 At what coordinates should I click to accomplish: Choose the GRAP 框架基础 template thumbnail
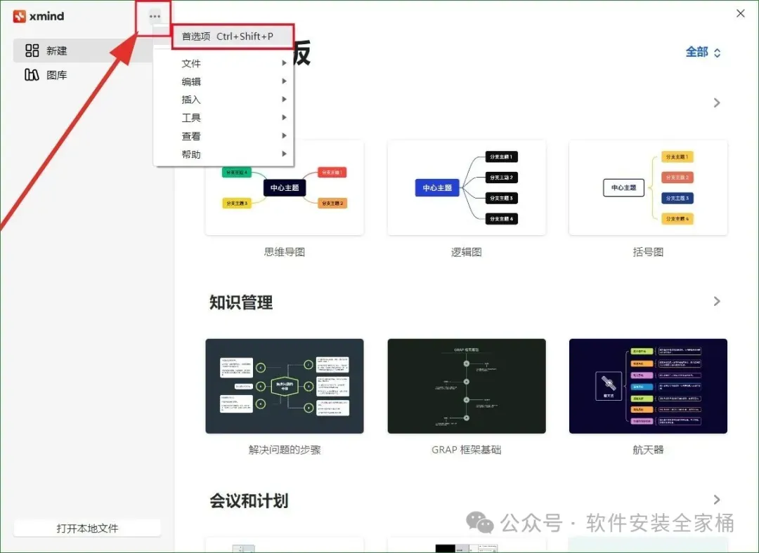(x=467, y=386)
